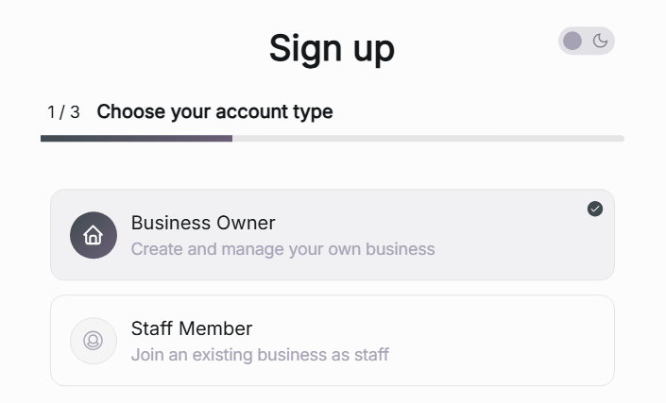The width and height of the screenshot is (666, 403).
Task: Click the "Sign up" heading
Action: click(332, 48)
